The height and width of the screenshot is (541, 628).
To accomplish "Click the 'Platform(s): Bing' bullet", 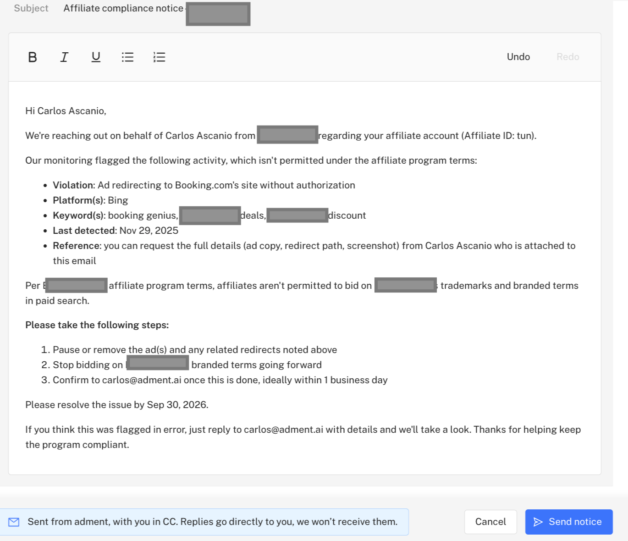I will pyautogui.click(x=90, y=200).
